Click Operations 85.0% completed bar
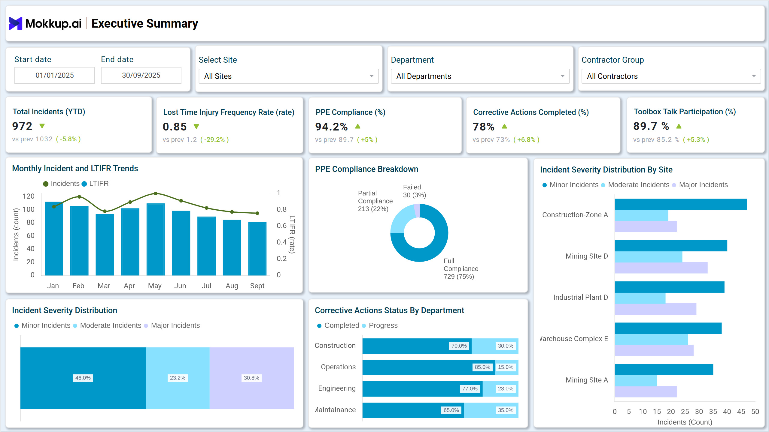 click(x=429, y=367)
